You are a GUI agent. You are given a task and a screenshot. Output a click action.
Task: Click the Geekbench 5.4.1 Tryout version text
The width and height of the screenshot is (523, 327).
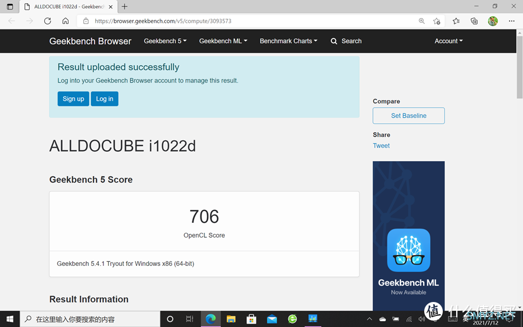pyautogui.click(x=126, y=264)
